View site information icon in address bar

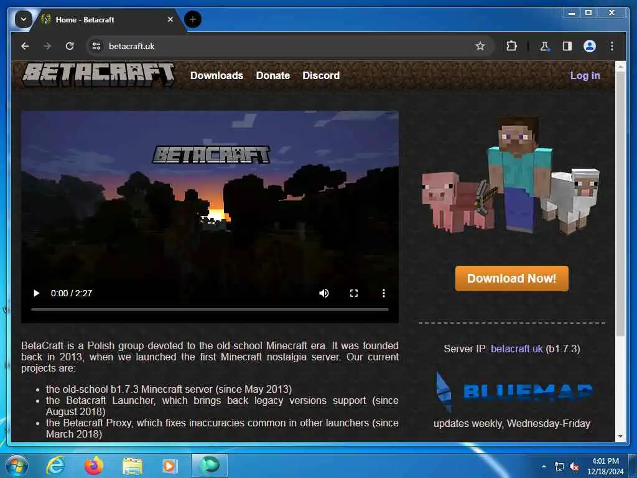[x=96, y=46]
